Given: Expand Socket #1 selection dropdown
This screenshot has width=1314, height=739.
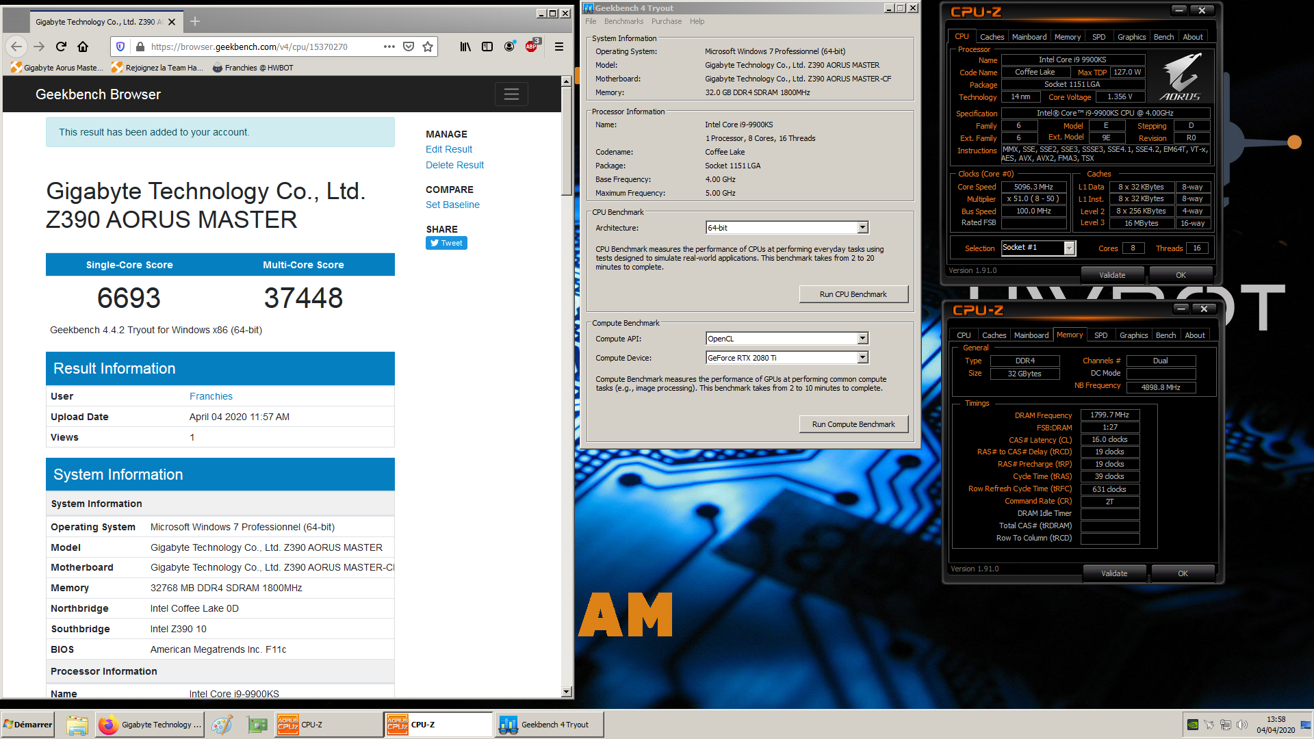Looking at the screenshot, I should point(1069,248).
